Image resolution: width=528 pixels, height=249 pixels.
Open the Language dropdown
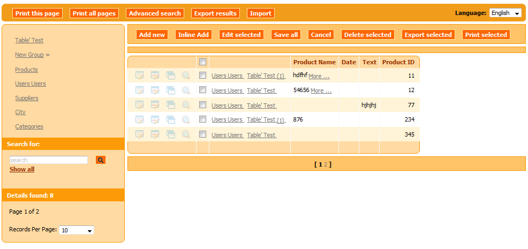(x=505, y=13)
